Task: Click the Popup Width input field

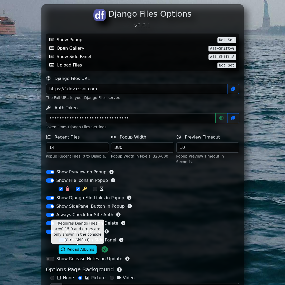Action: [142, 148]
